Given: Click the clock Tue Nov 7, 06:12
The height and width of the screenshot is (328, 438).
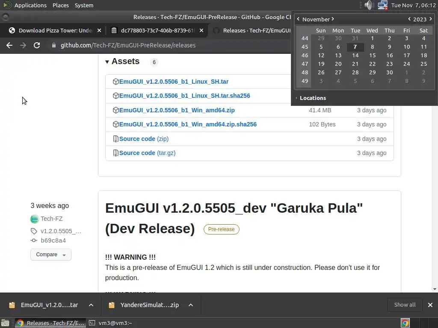Looking at the screenshot, I should 414,5.
